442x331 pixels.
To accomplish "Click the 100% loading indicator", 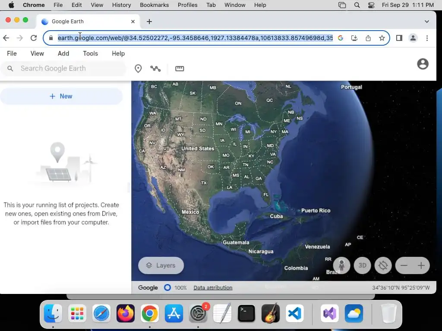I will (x=175, y=287).
